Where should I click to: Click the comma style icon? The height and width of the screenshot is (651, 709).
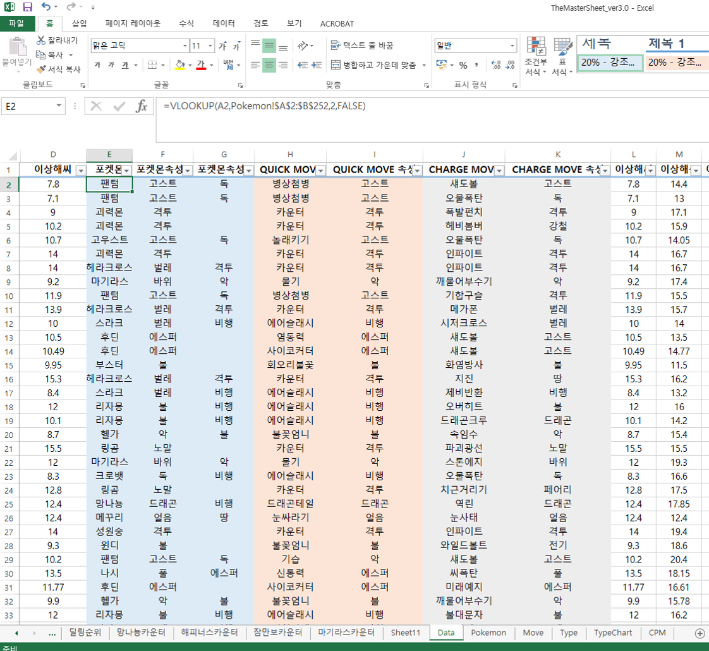[476, 65]
